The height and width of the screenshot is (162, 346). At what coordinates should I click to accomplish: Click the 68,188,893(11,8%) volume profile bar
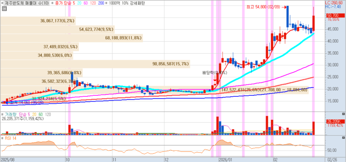72,38
